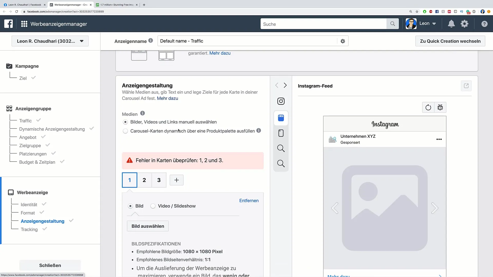Image resolution: width=493 pixels, height=277 pixels.
Task: Click the search magnifier button
Action: (392, 24)
